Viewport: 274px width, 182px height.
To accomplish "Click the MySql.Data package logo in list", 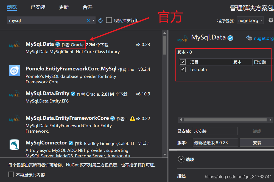I will coord(15,44).
